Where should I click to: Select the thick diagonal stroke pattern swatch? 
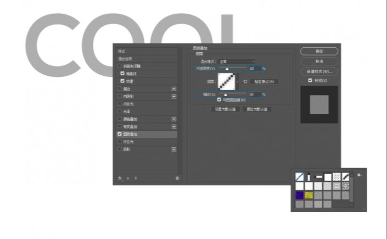[345, 177]
